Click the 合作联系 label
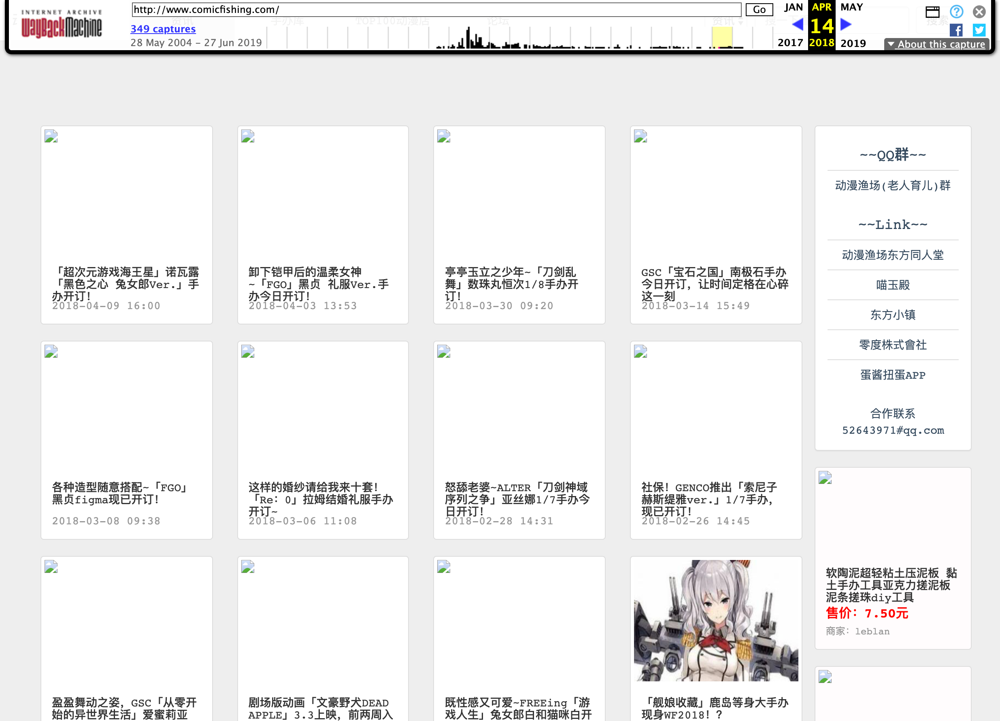Viewport: 1000px width, 721px height. [x=893, y=414]
